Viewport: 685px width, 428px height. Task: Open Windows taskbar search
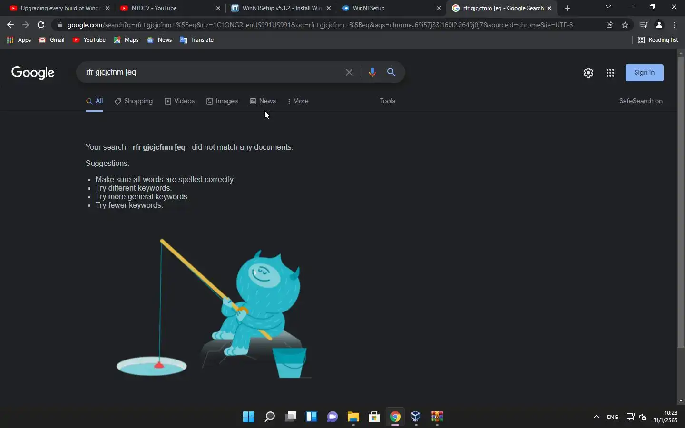(x=269, y=417)
